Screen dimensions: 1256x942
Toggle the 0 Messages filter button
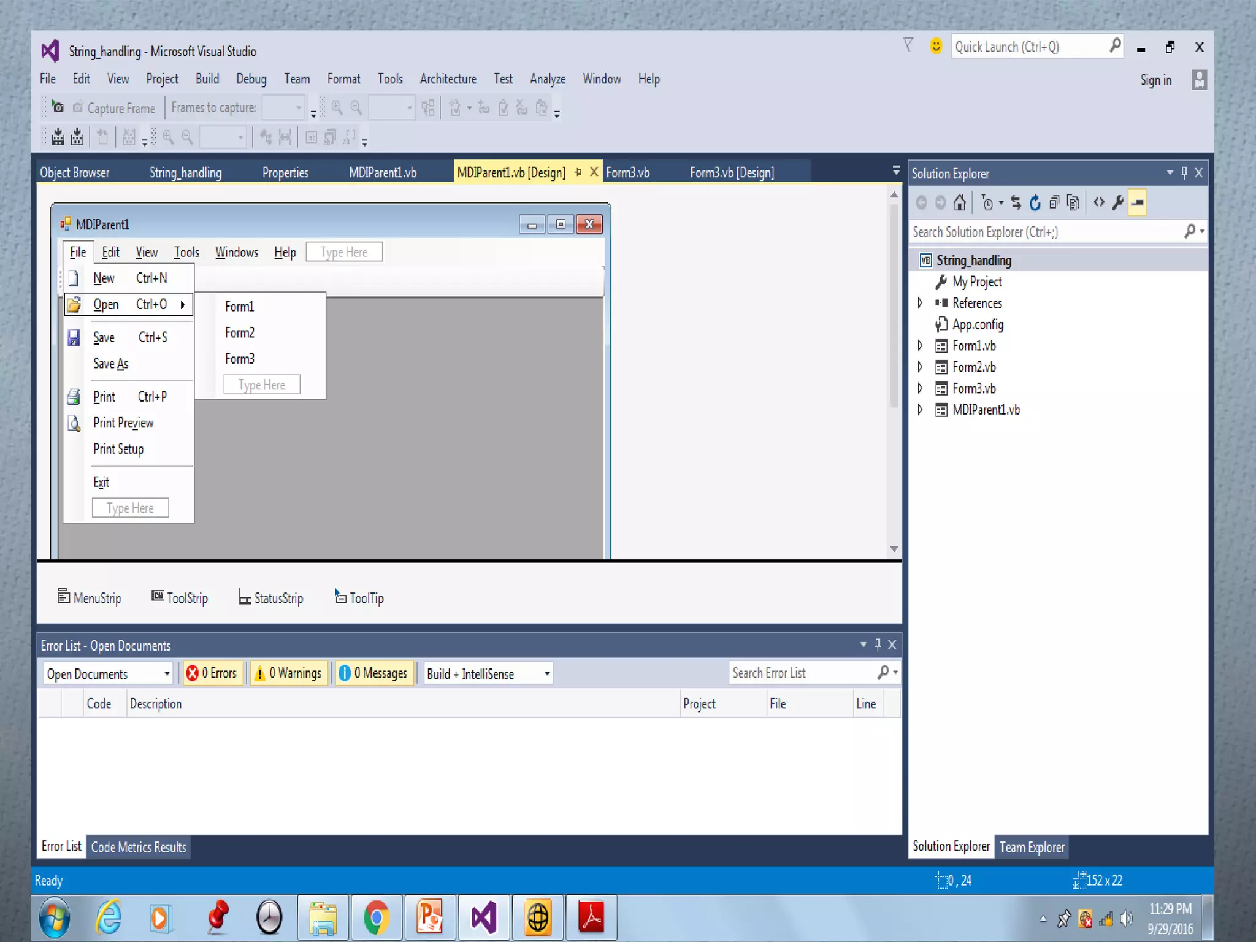(x=373, y=673)
